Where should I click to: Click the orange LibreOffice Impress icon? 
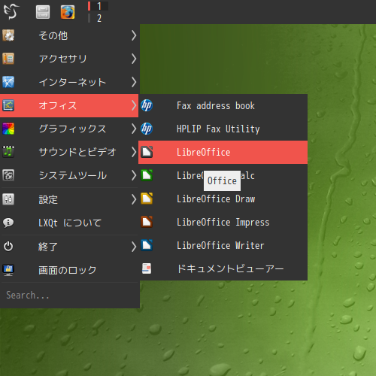[x=147, y=222]
